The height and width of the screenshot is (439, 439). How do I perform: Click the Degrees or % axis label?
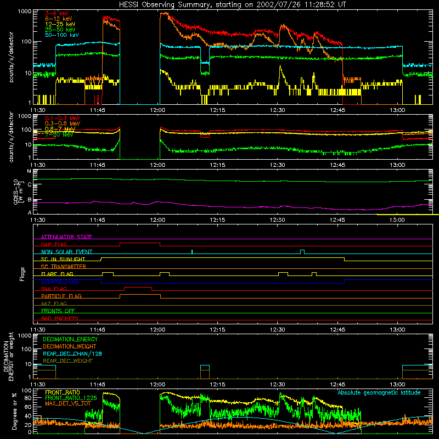[x=14, y=412]
